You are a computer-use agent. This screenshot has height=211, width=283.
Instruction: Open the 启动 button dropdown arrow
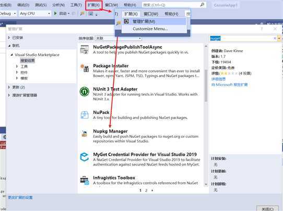tap(69, 14)
